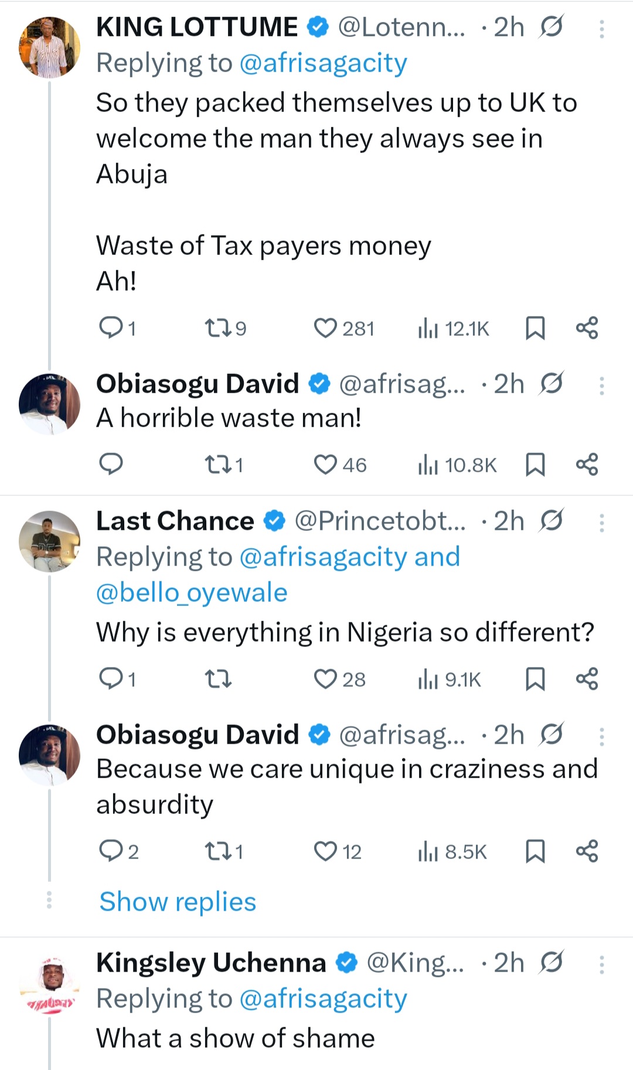Like KING LOTTUME's tweet with 281 likes

coord(326,328)
